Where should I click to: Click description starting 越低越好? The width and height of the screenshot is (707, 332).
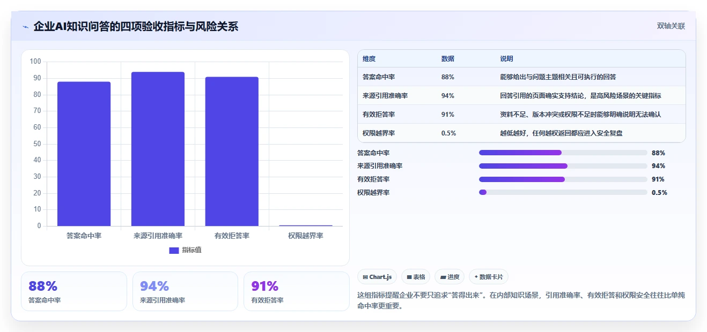[562, 133]
